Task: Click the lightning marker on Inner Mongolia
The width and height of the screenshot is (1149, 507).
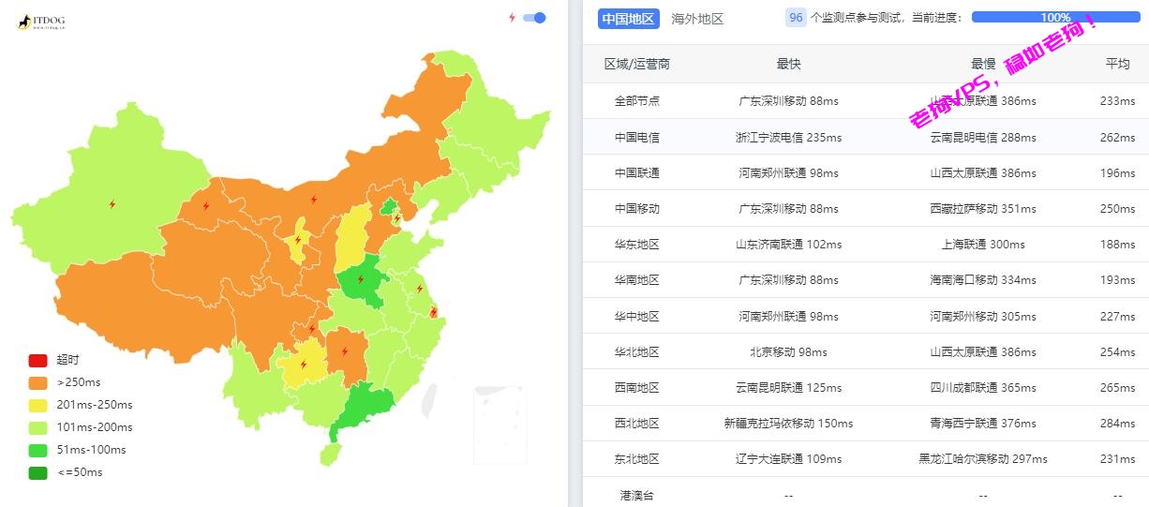Action: (x=314, y=199)
